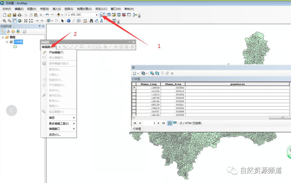Click Switch Selection in table toolbar

pyautogui.click(x=157, y=73)
